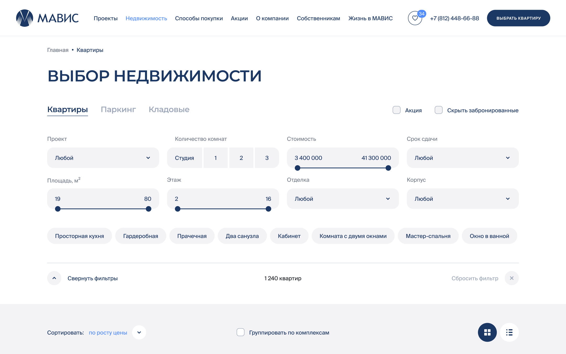Check Скрыть забронированные option
This screenshot has height=354, width=566.
438,110
